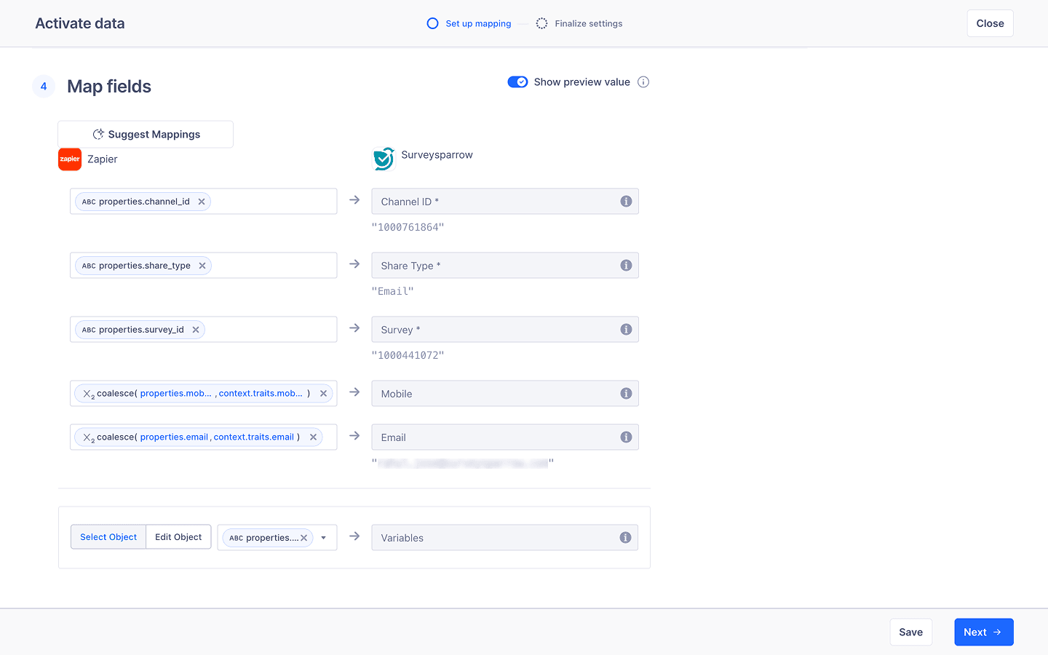Click the Survey source input field
Image resolution: width=1048 pixels, height=655 pixels.
tap(203, 330)
